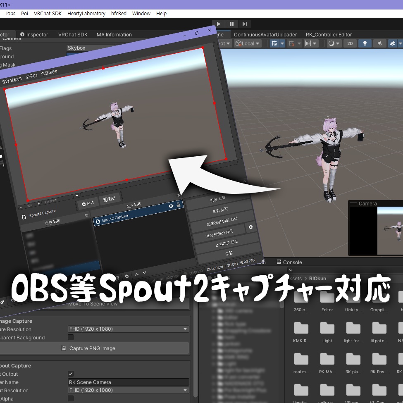Viewport: 403px width, 403px height.
Task: Click the floppy disk icon on Capture PNG
Action: pyautogui.click(x=64, y=348)
